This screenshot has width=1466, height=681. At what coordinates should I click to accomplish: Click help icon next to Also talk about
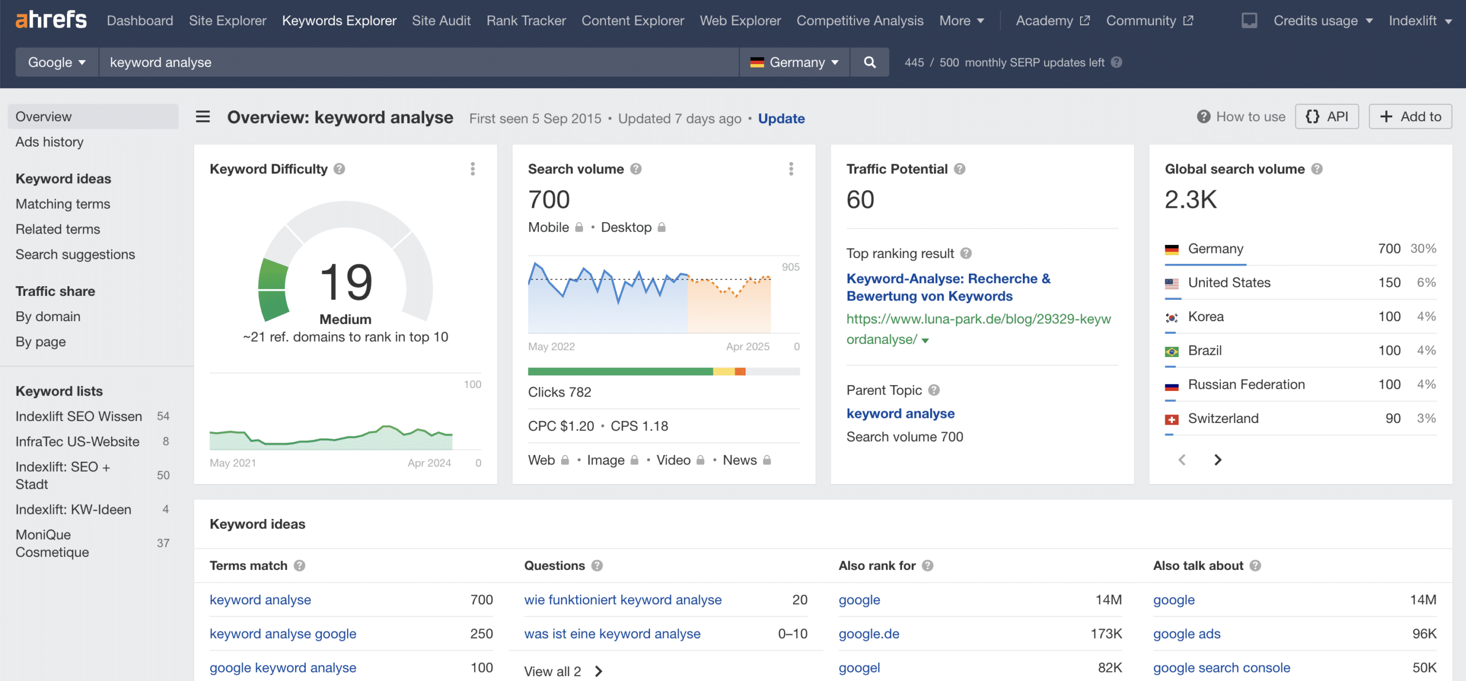coord(1255,565)
